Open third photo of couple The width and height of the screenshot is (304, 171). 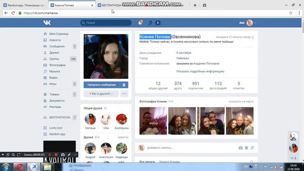pos(211,121)
